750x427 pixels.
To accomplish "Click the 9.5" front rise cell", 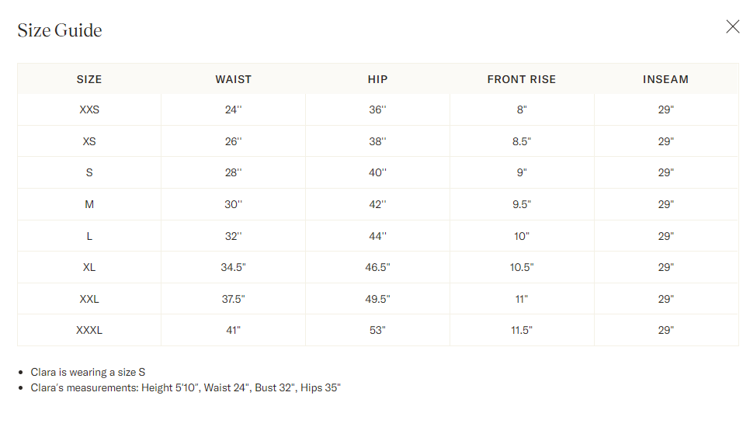I will pyautogui.click(x=522, y=205).
